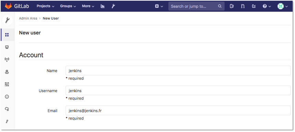Open the plus create-new dropdown

point(159,6)
